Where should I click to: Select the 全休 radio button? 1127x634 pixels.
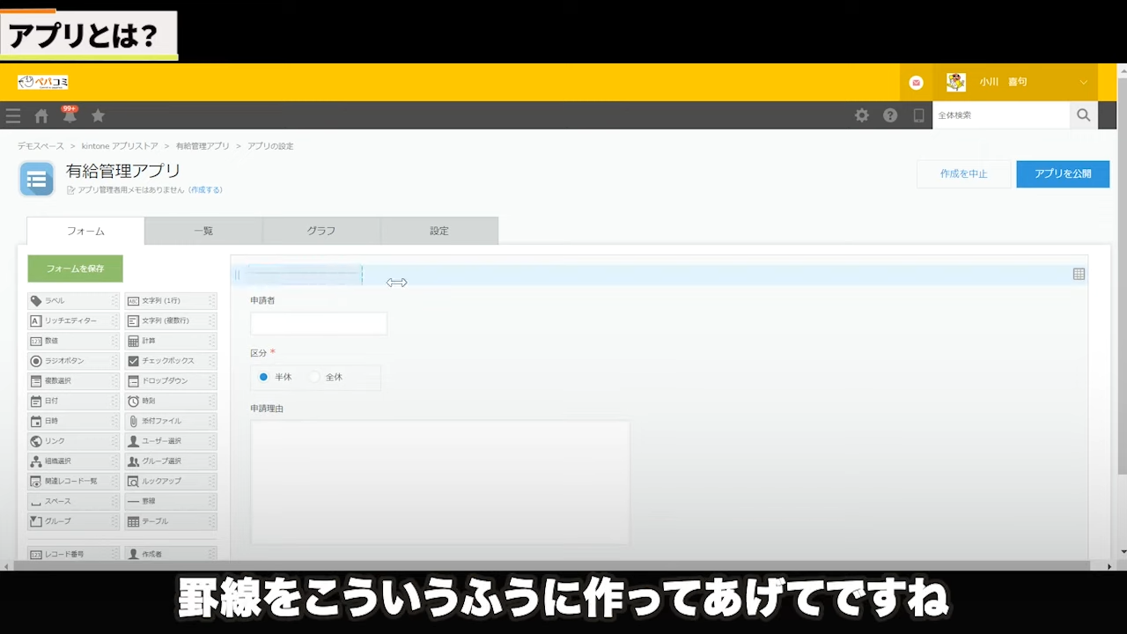[x=314, y=377]
